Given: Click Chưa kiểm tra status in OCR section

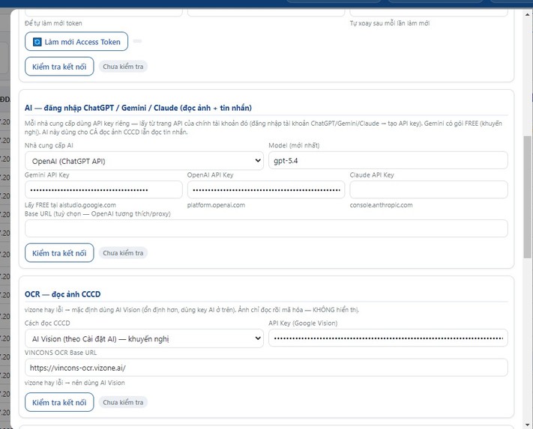Looking at the screenshot, I should pos(123,402).
